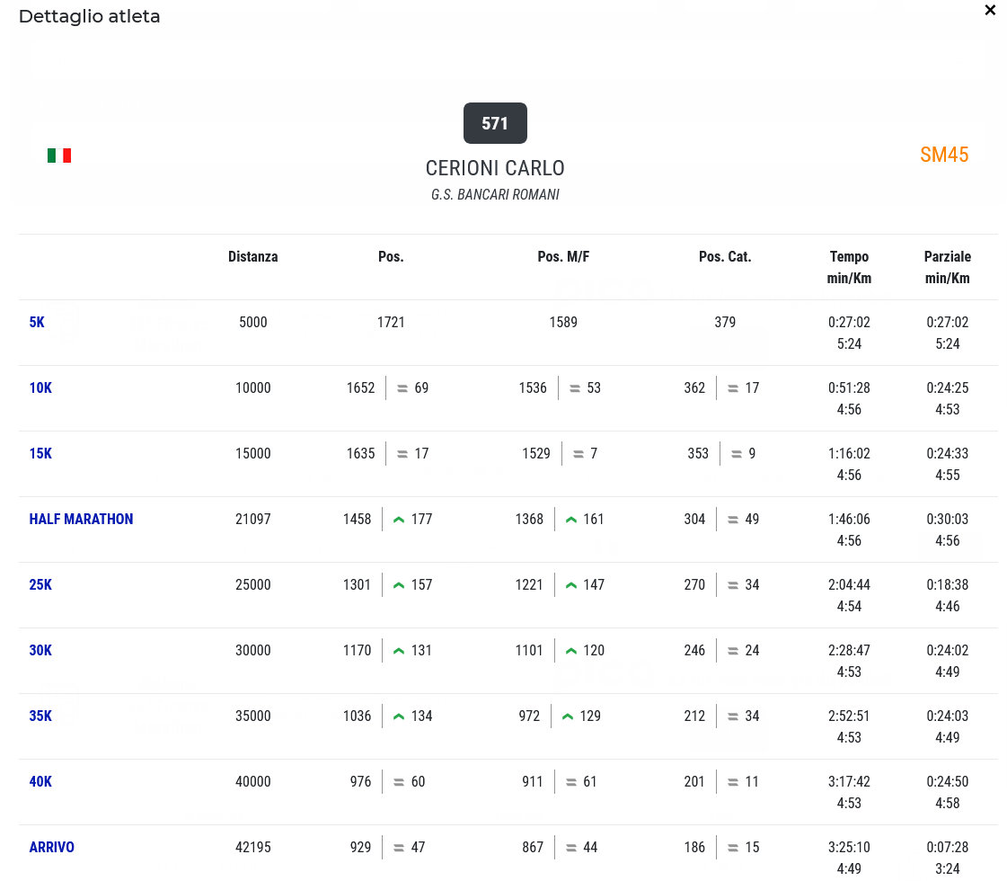Click the Italian flag icon
This screenshot has width=1007, height=881.
[59, 156]
